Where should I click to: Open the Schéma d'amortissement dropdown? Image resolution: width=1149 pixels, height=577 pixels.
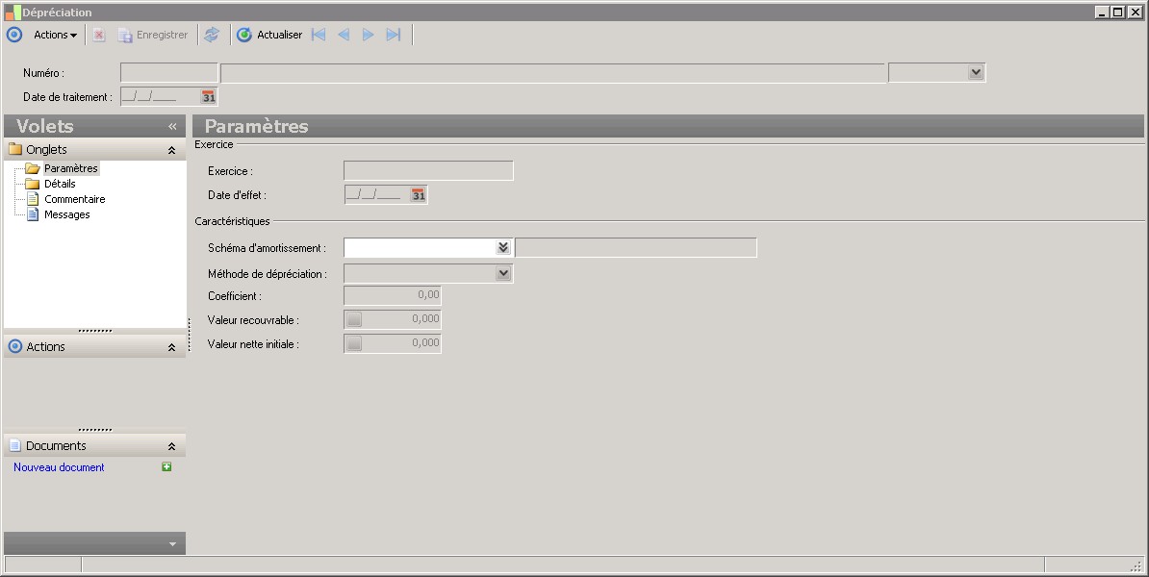click(x=502, y=247)
